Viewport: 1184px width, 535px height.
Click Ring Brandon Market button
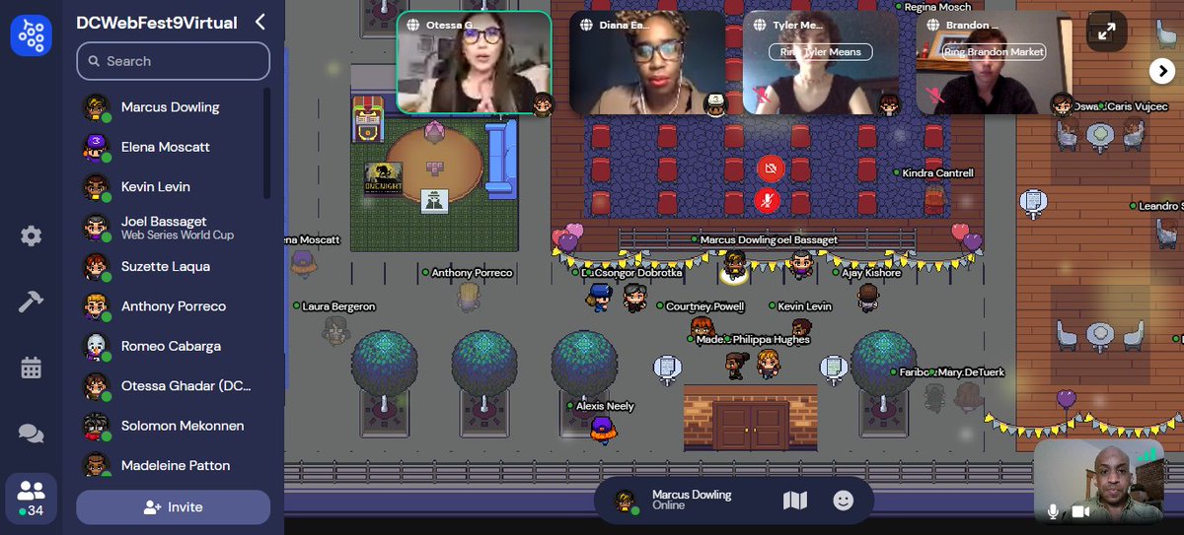click(994, 52)
